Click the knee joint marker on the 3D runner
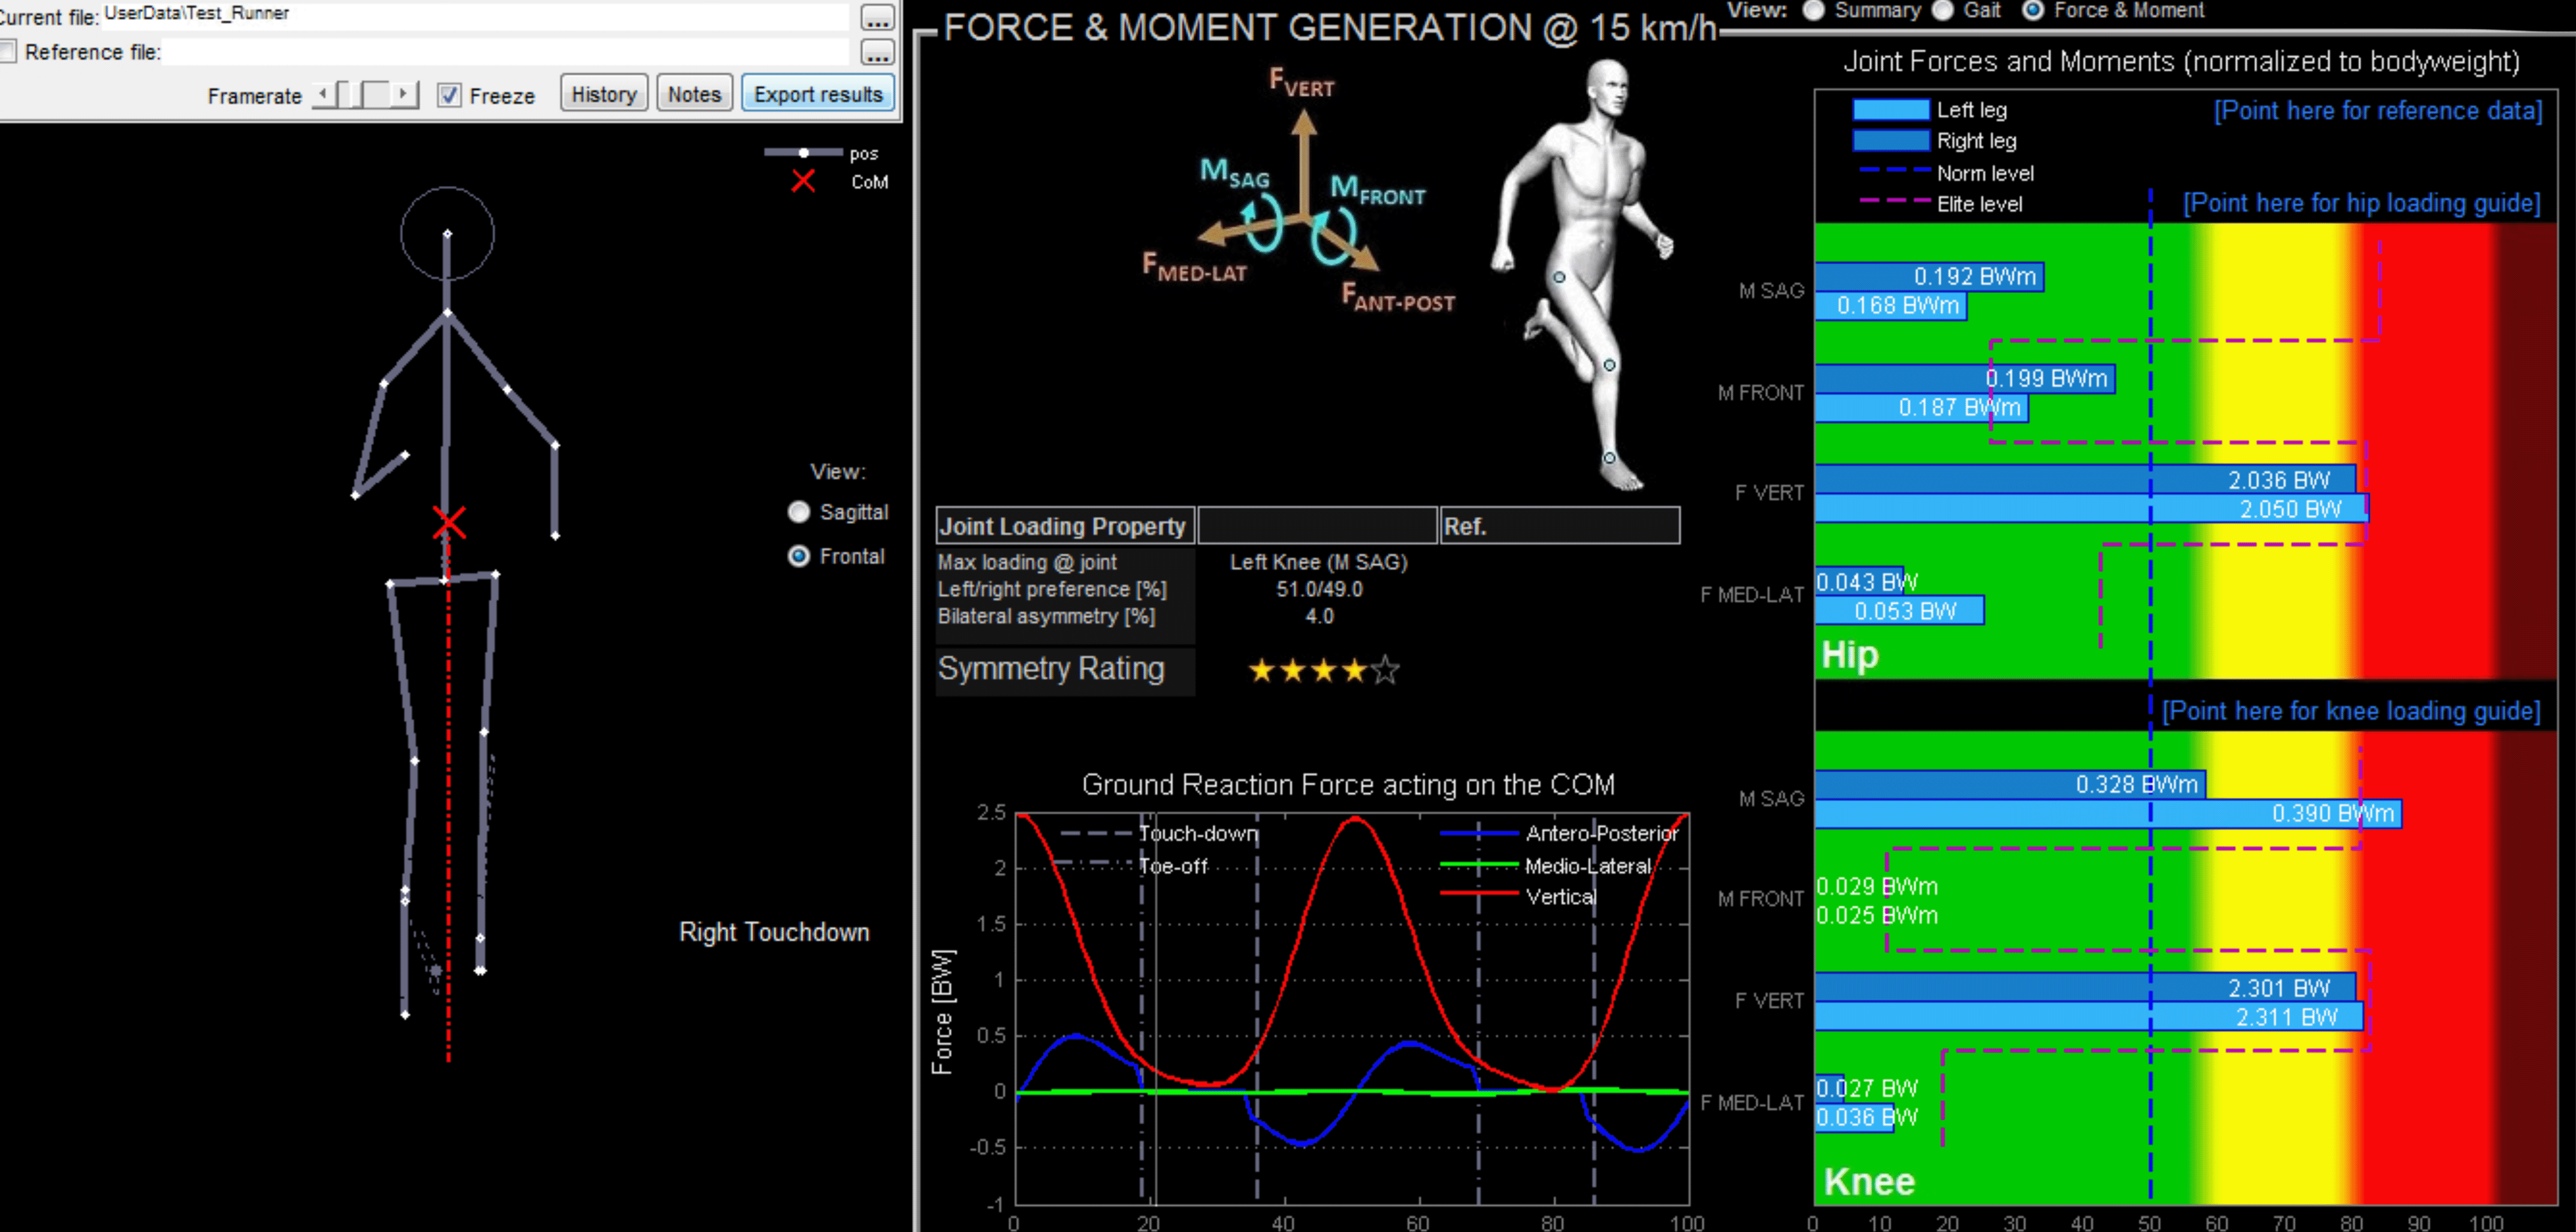2576x1232 pixels. [1609, 366]
